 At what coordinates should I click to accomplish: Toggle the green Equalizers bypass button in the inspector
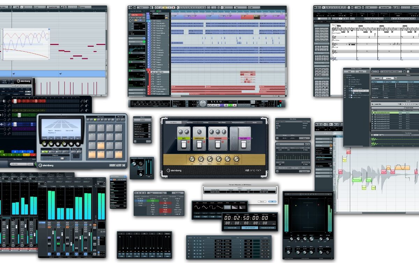click(144, 42)
